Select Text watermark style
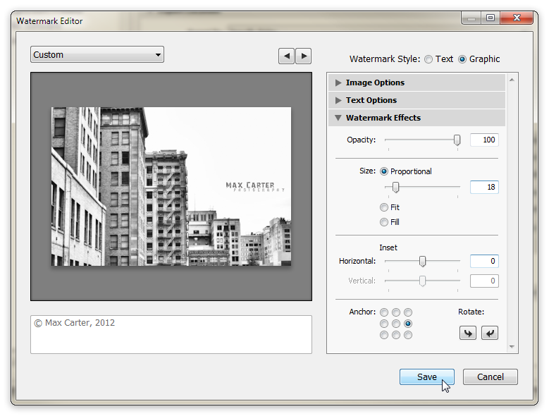 (428, 59)
